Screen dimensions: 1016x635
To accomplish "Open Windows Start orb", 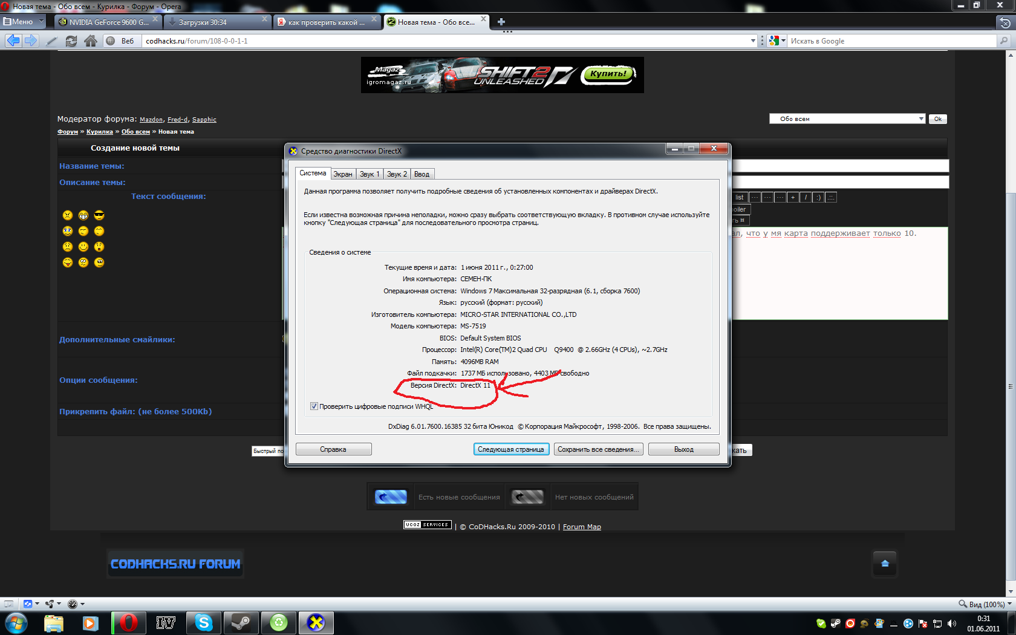I will [16, 622].
